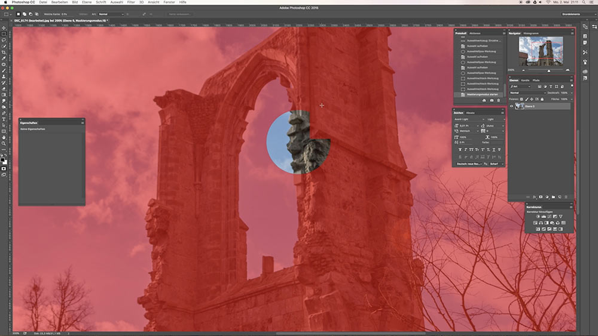Open the Filter menu

click(x=131, y=2)
